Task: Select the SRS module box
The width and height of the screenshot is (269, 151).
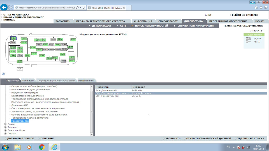Action: coord(42,55)
